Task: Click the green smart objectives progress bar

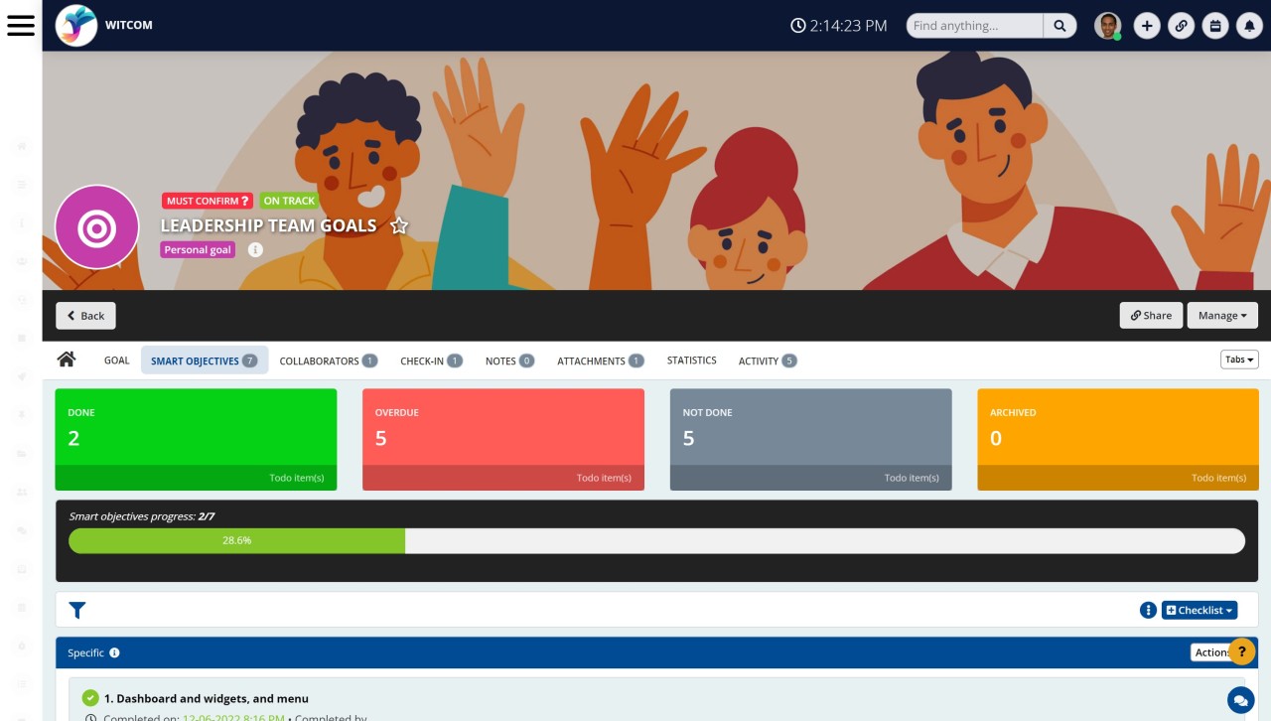Action: pos(236,540)
